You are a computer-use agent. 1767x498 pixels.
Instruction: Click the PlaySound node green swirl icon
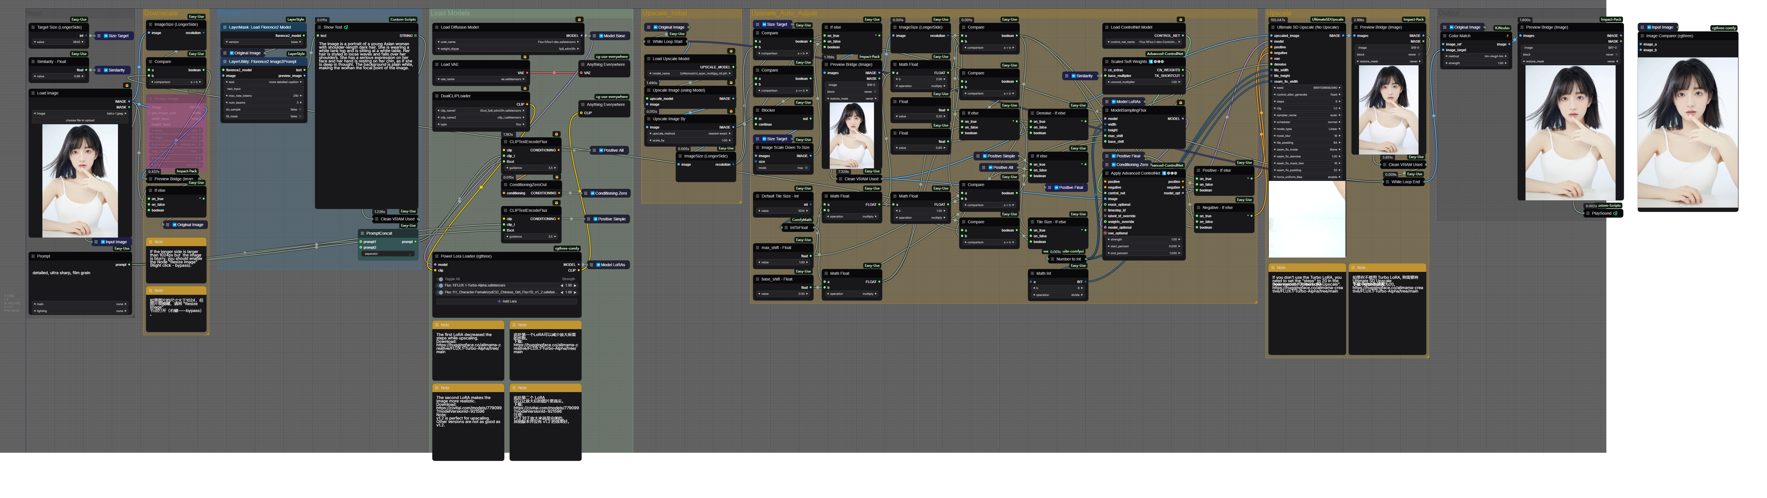1616,213
